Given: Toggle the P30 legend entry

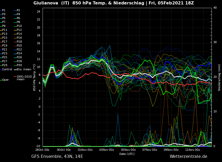Looking at the screenshot, I should point(19,65).
